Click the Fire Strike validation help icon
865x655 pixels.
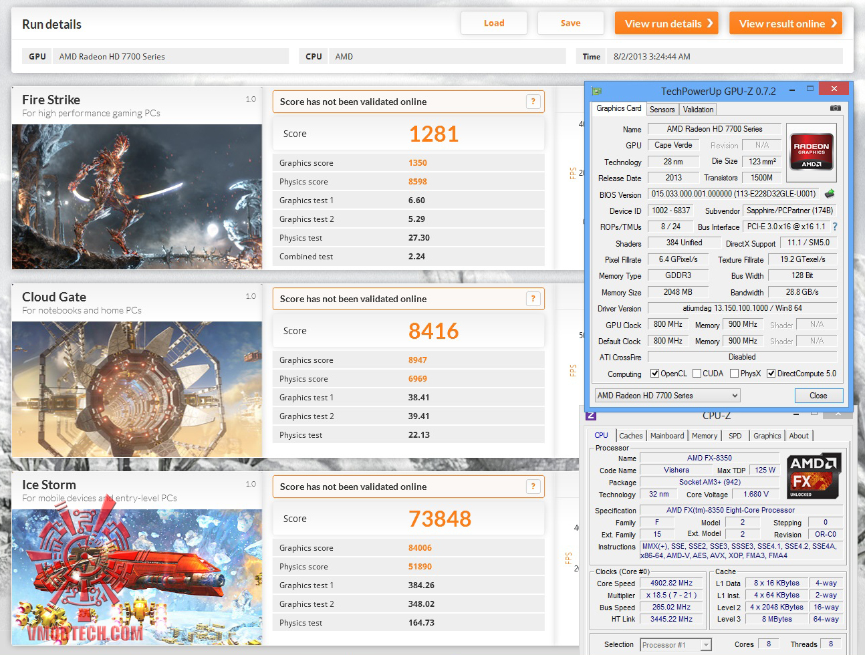[x=533, y=102]
